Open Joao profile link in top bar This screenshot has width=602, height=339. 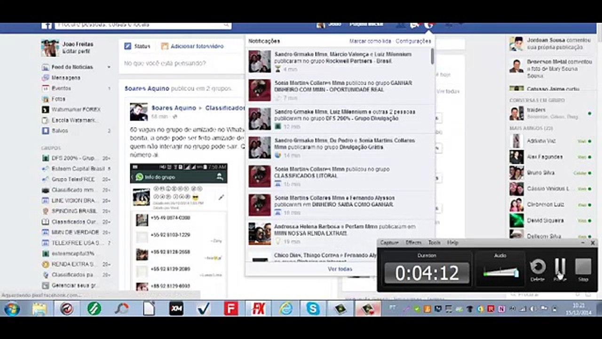click(329, 24)
